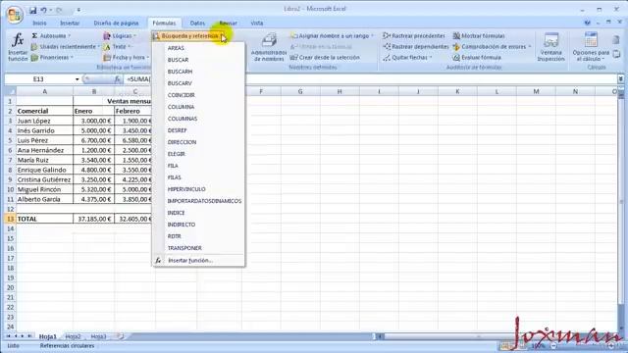Click Crear desde la selección
628x353 pixels.
325,58
